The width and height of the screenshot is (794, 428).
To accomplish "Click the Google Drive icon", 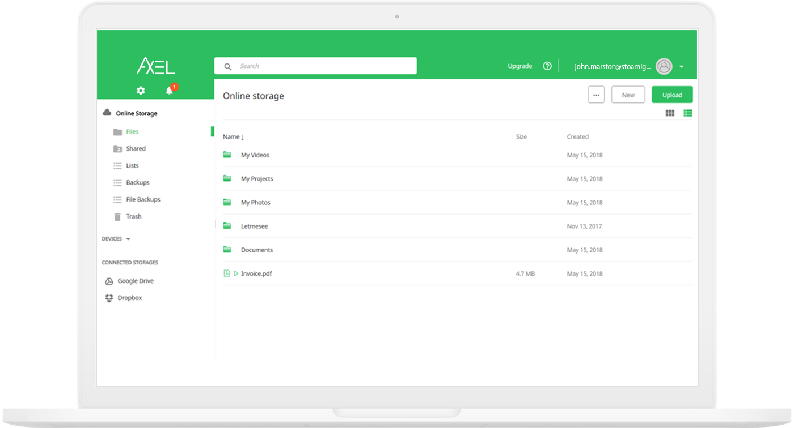I will pyautogui.click(x=109, y=281).
